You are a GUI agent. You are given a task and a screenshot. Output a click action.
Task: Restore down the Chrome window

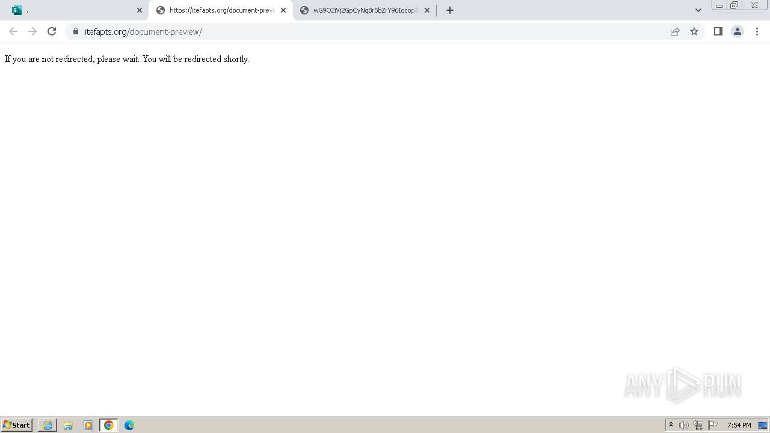pyautogui.click(x=735, y=5)
